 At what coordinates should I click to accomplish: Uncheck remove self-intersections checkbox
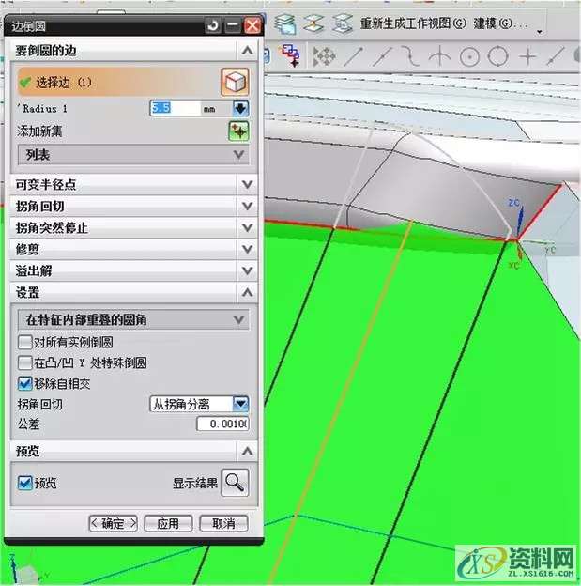pyautogui.click(x=25, y=383)
